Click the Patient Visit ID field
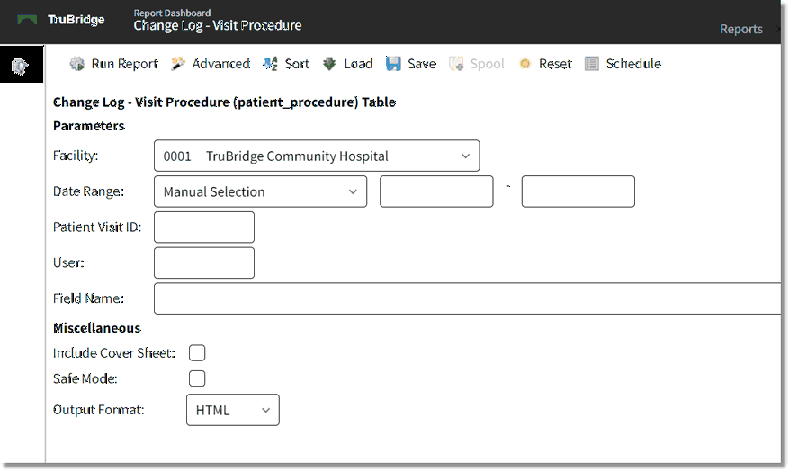This screenshot has width=789, height=471. pos(204,227)
